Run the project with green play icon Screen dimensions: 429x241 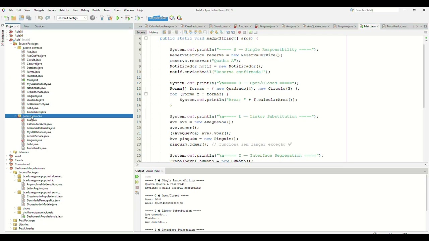pos(118,18)
